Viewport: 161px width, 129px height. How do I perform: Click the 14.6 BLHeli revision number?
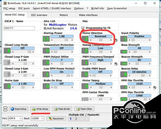tap(74, 28)
